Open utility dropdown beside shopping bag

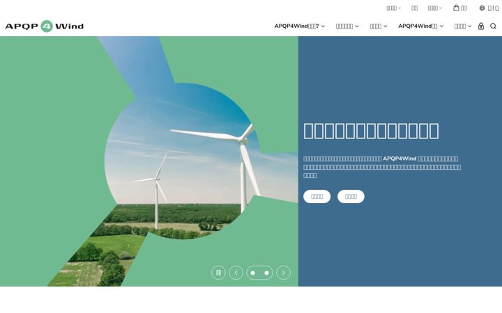coord(435,8)
